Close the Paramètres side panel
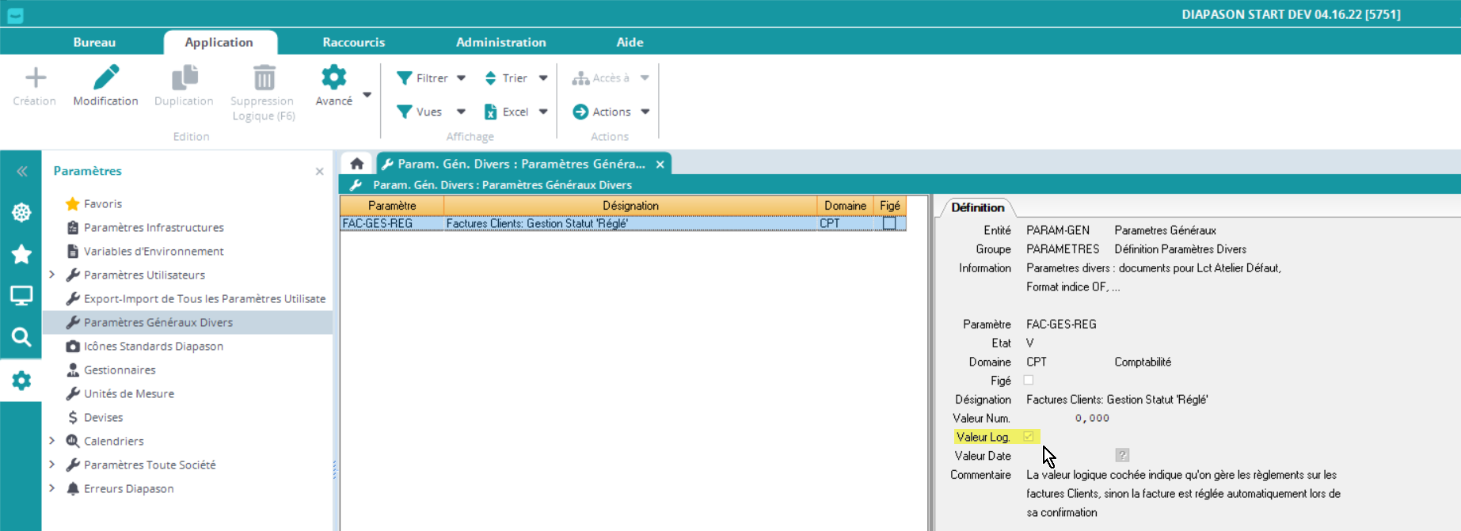The height and width of the screenshot is (531, 1461). [x=319, y=171]
